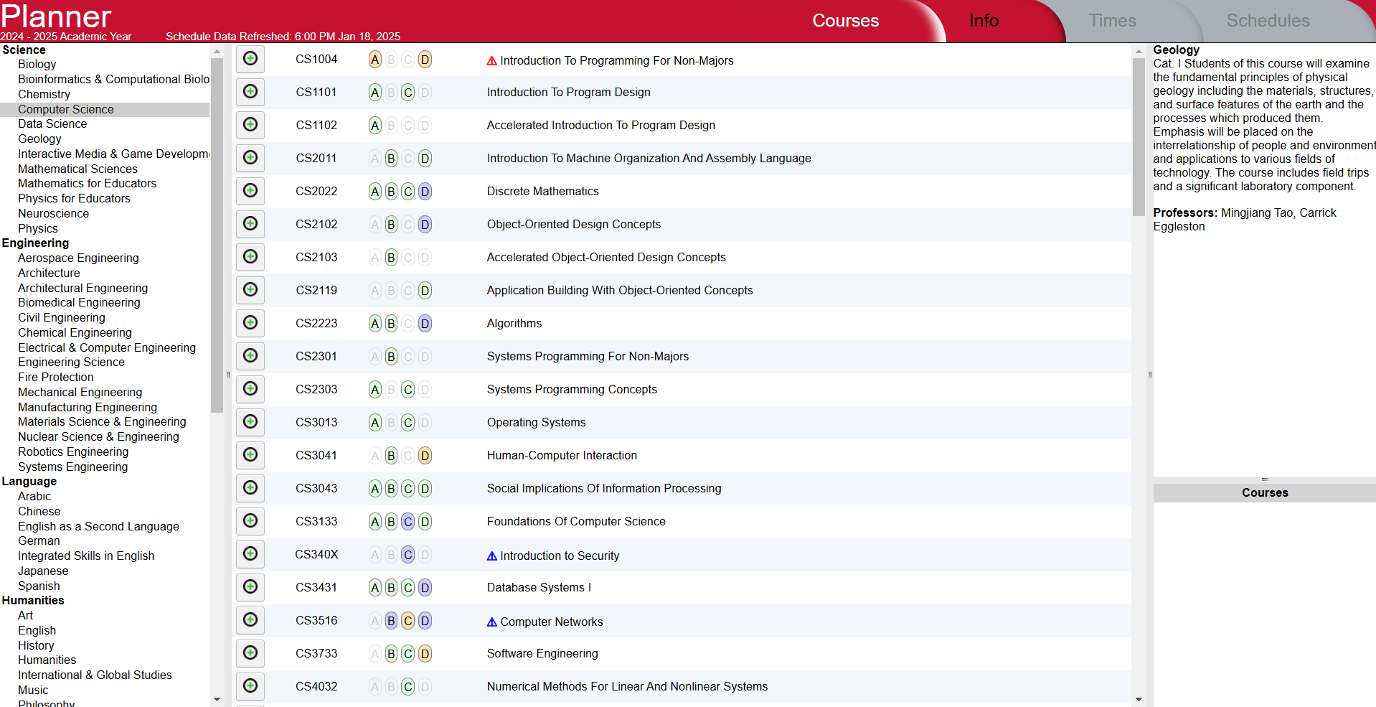Click the warning icon beside CS1004

(491, 61)
